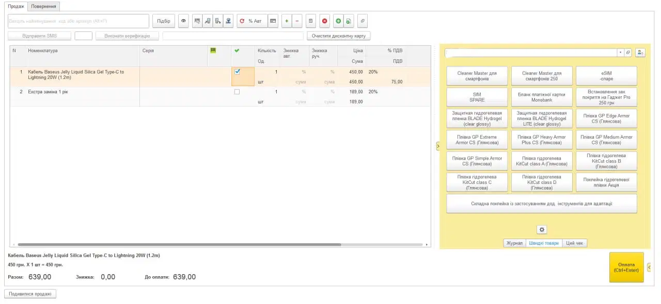This screenshot has width=661, height=304.
Task: Add Бланк платіжної картки Monobank item
Action: tap(542, 97)
